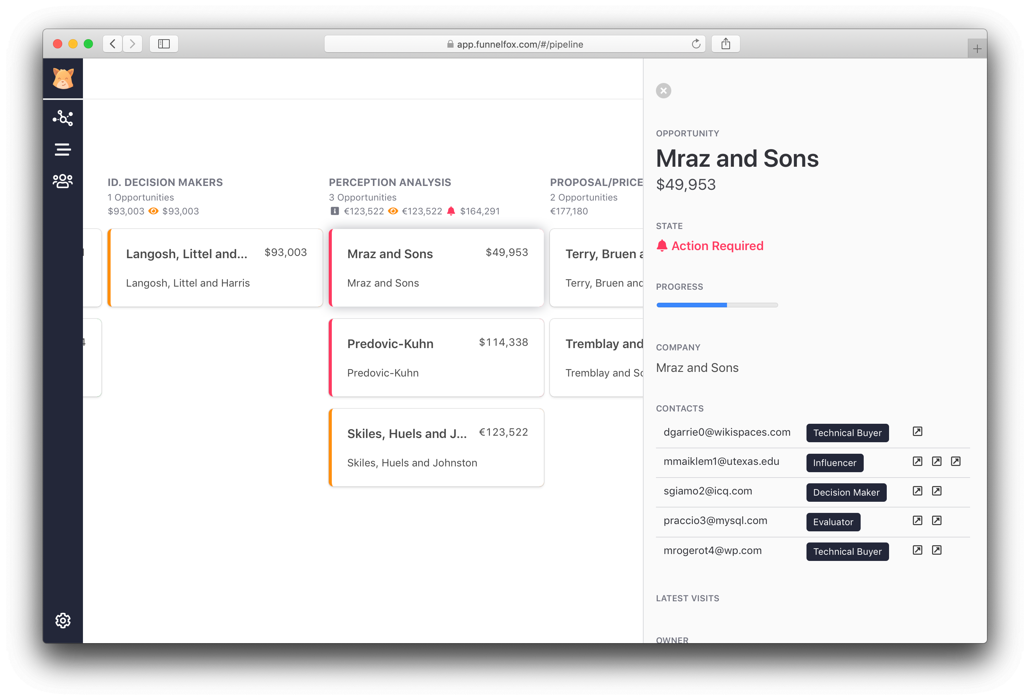Open the Influencer role selector for mmaiklem1
Viewport: 1030px width, 700px height.
coord(835,463)
